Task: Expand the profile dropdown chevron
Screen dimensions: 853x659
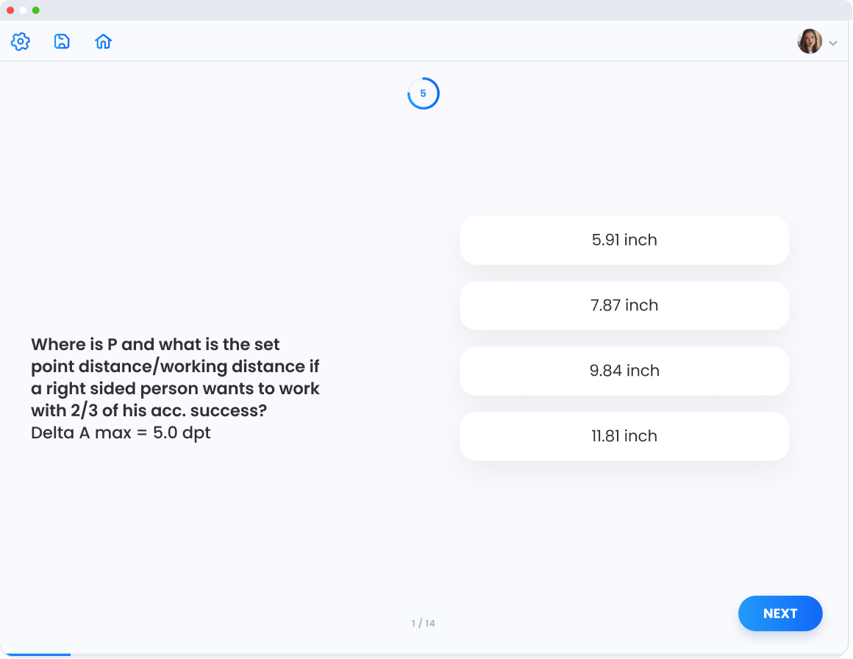Action: [x=833, y=43]
